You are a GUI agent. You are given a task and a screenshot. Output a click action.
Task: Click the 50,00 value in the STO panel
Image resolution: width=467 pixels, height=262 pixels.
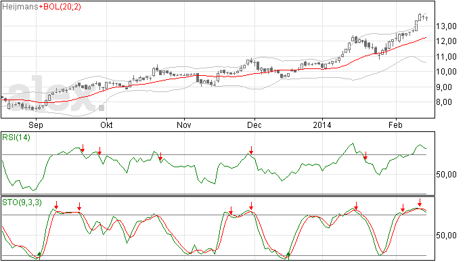(446, 236)
